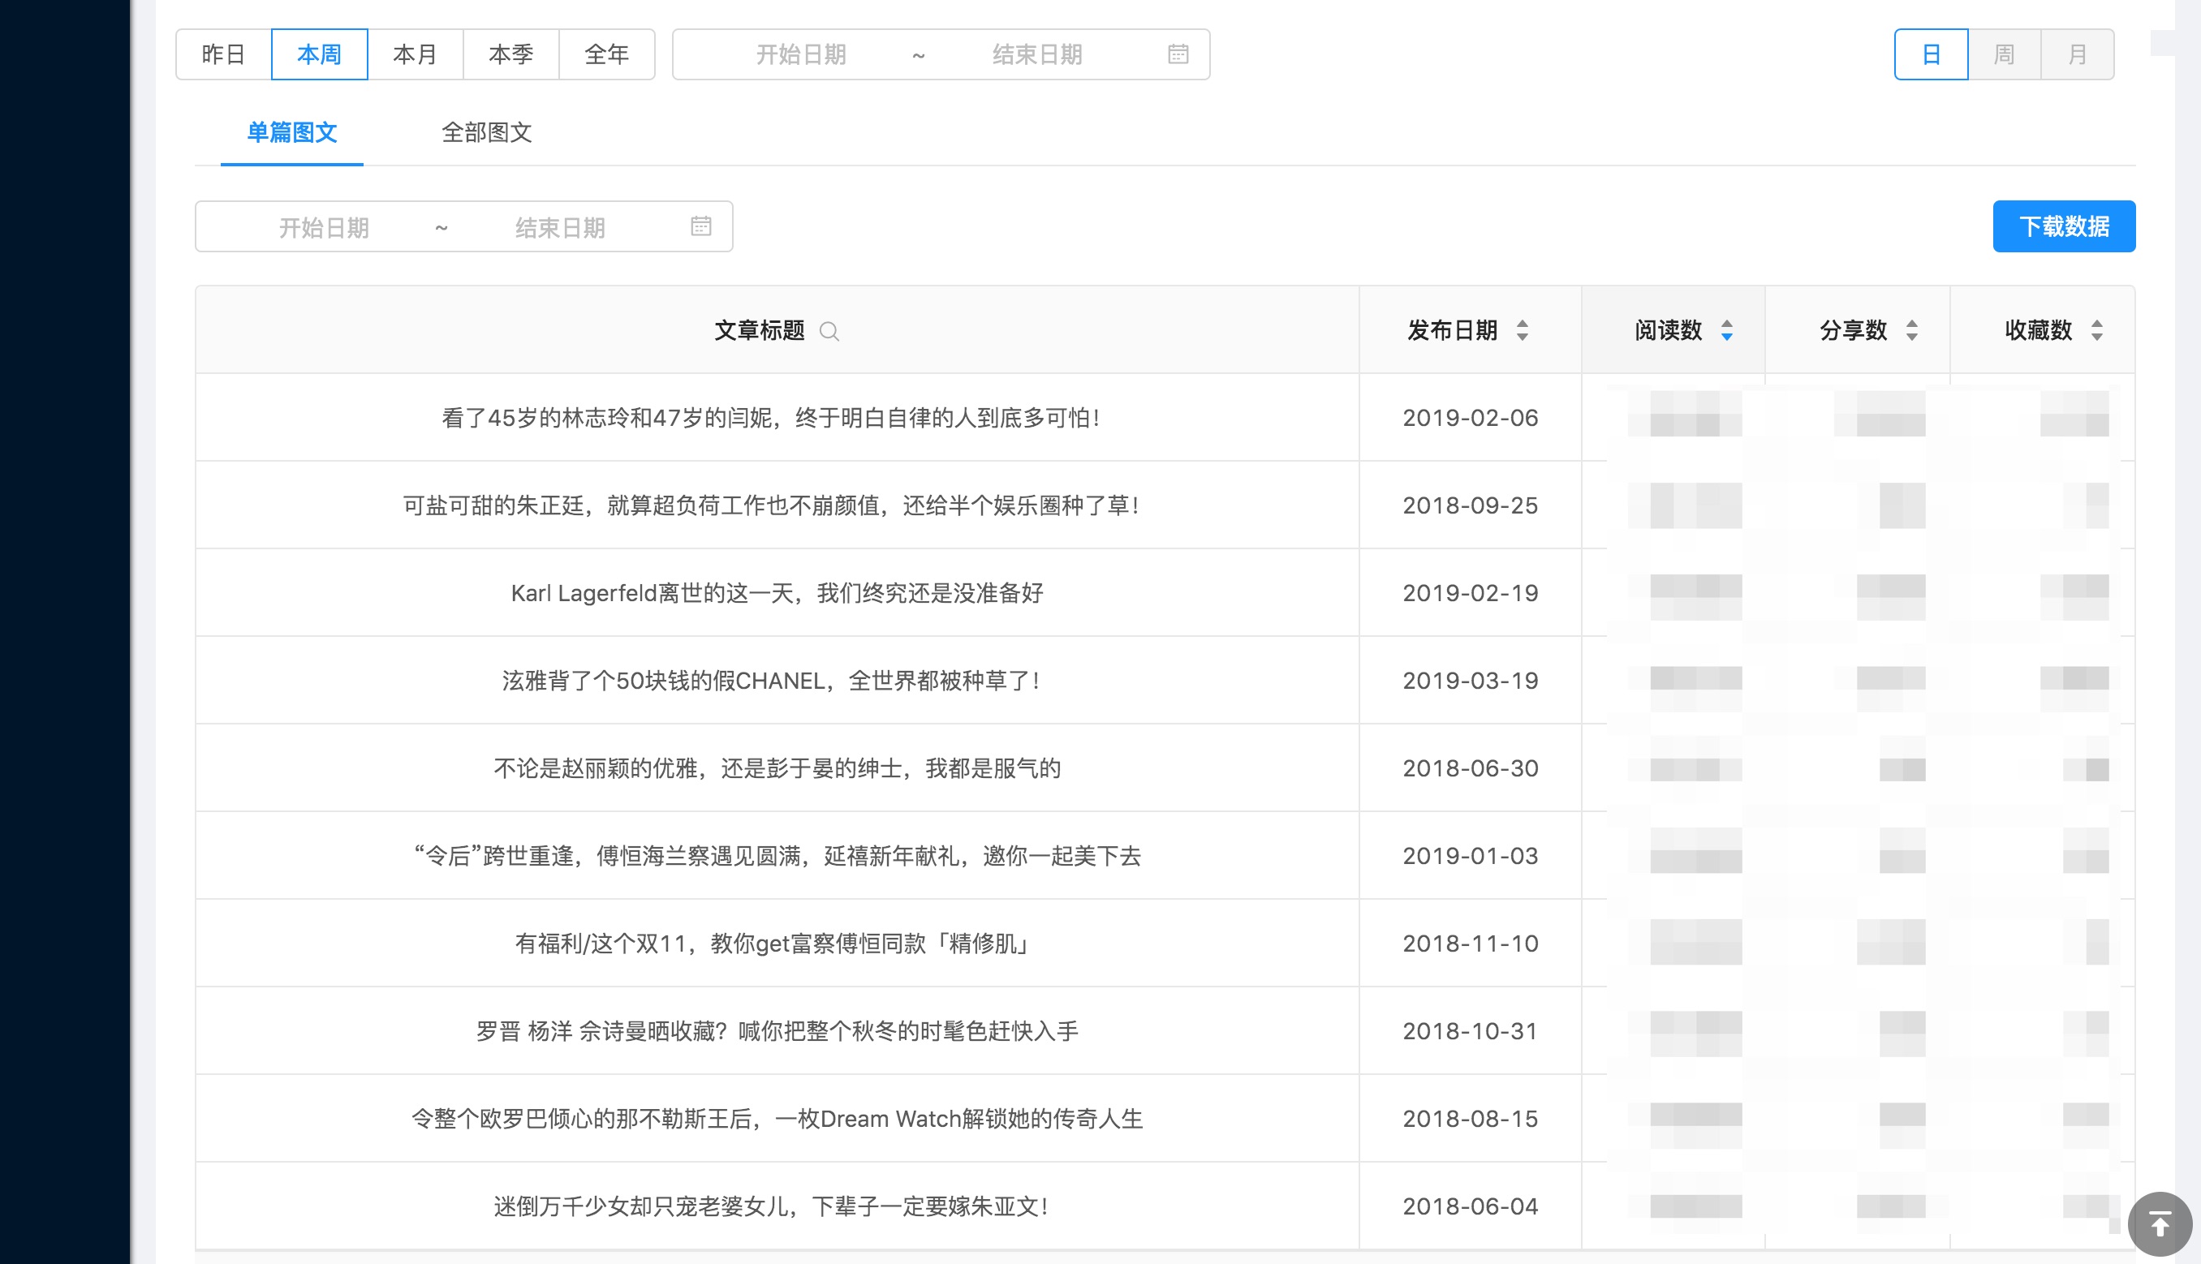Switch granularity to 日

(1930, 54)
